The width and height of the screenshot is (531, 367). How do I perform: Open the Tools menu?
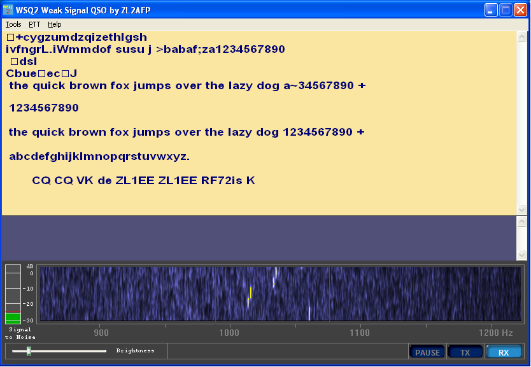(13, 24)
